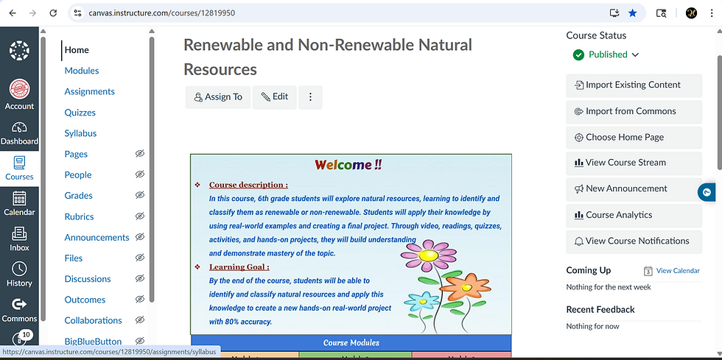This screenshot has height=360, width=722.
Task: Go to the Dashboard
Action: click(19, 133)
